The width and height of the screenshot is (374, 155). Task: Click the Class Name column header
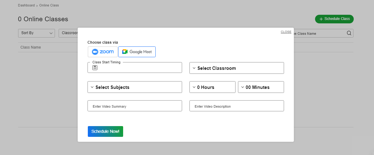[31, 47]
